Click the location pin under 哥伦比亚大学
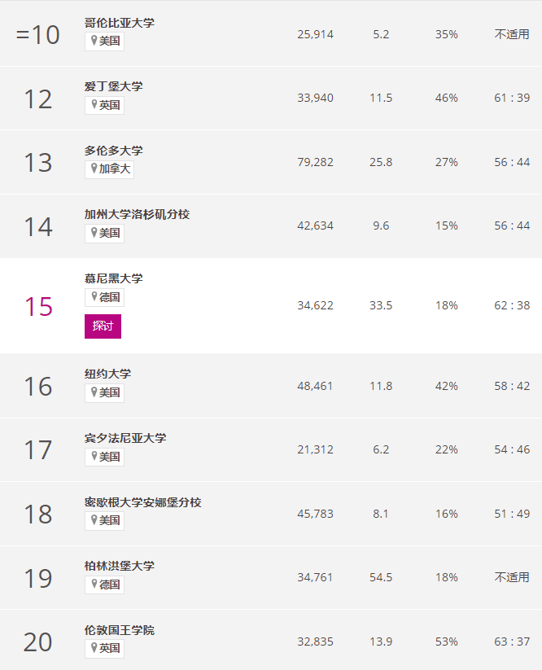The height and width of the screenshot is (670, 542). pos(94,41)
